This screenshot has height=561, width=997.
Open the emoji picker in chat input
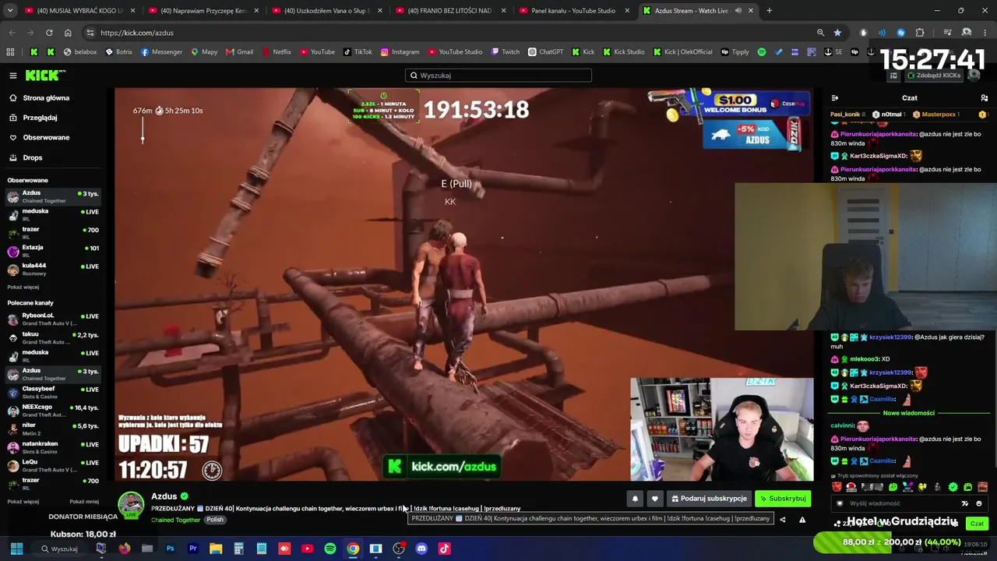tap(979, 503)
